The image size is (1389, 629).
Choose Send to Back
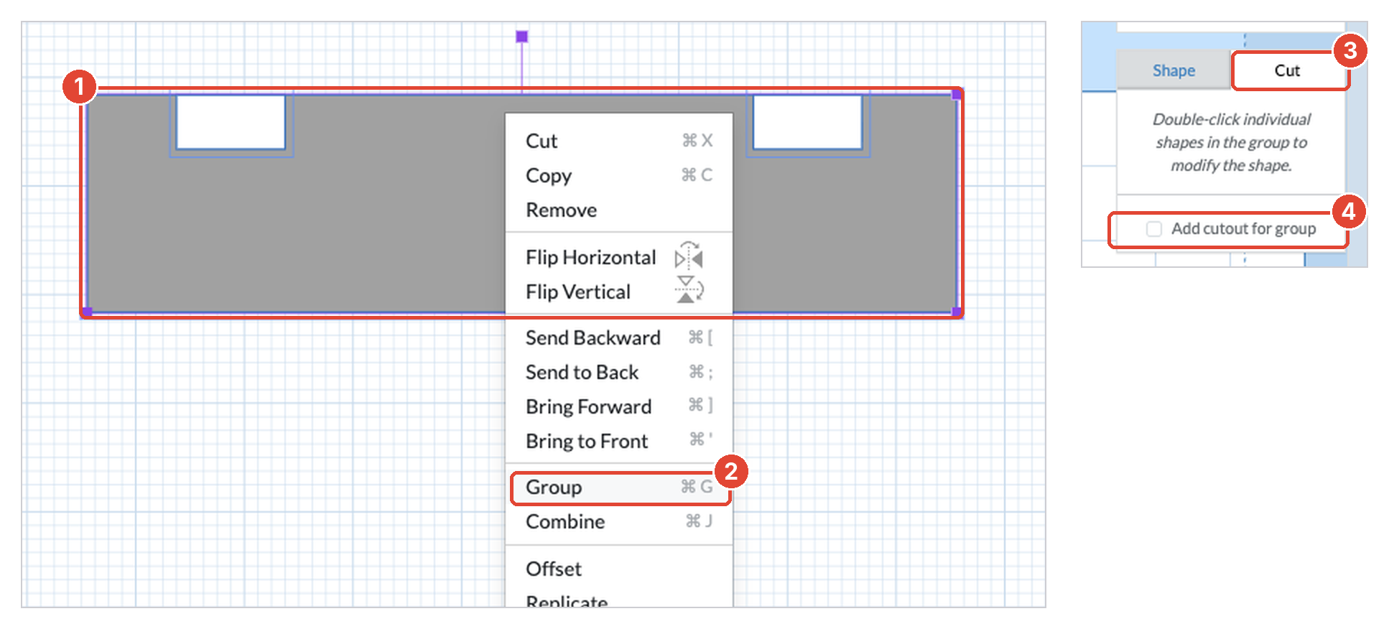pyautogui.click(x=618, y=372)
